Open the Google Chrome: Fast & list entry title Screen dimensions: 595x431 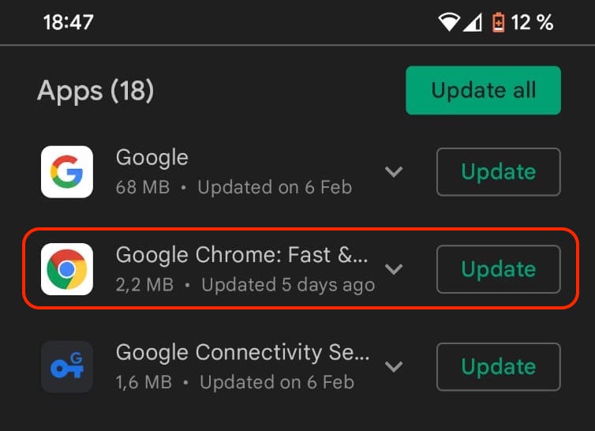(241, 255)
